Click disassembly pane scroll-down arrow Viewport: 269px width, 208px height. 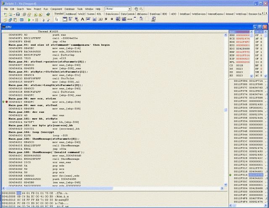click(226, 185)
